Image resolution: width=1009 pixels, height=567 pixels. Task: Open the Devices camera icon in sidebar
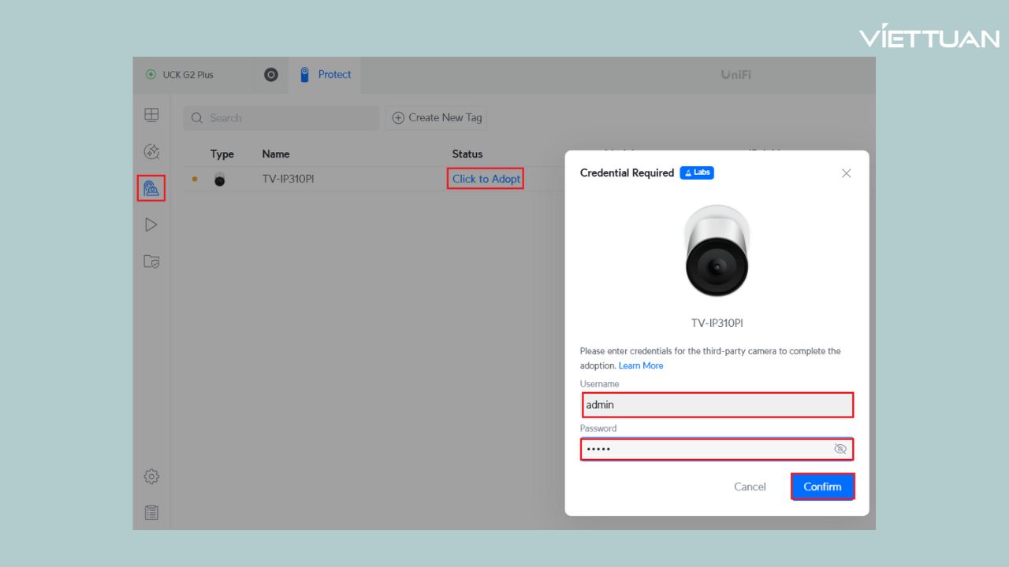(x=151, y=188)
